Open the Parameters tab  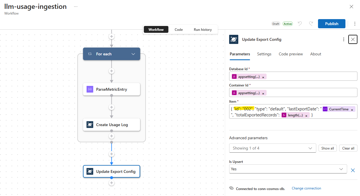point(240,54)
